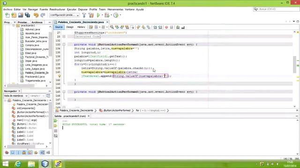Image resolution: width=300 pixels, height=168 pixels.
Task: Click the Projects tree horizontal scrollbar
Action: [21, 86]
